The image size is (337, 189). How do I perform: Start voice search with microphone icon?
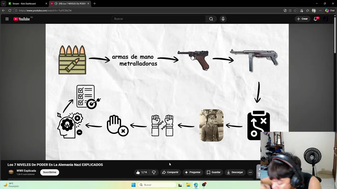(223, 19)
